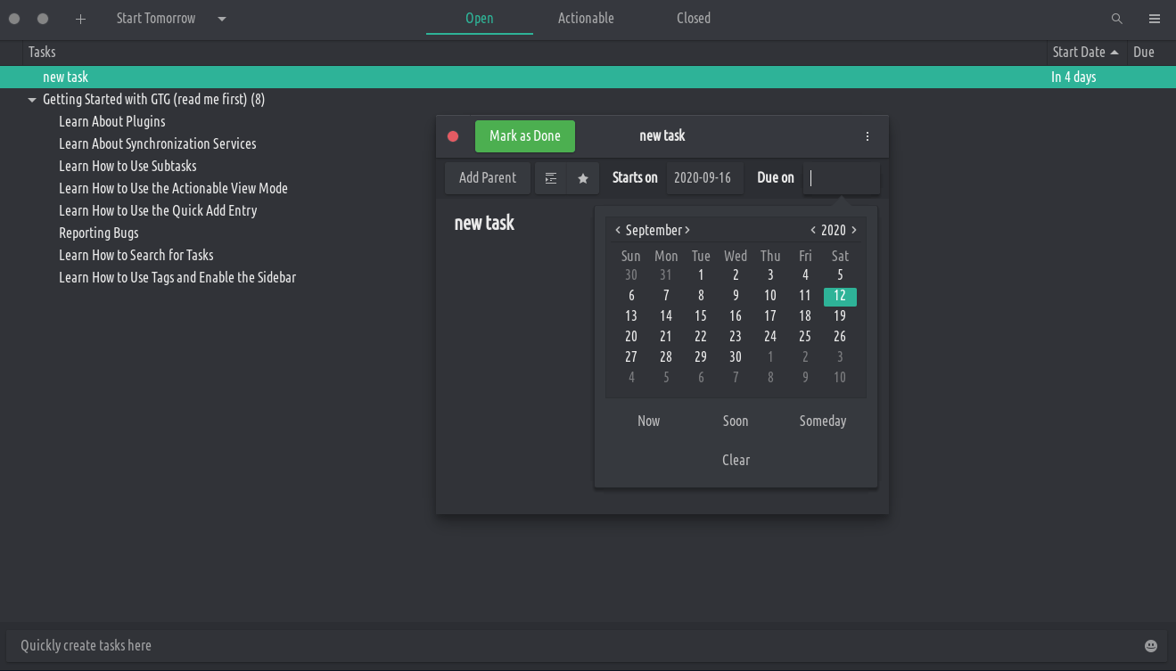Screen dimensions: 1176x671
Task: Select Learn About Synchronization Services task
Action: point(158,144)
